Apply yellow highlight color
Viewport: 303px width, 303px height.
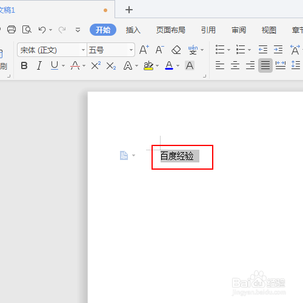point(148,65)
